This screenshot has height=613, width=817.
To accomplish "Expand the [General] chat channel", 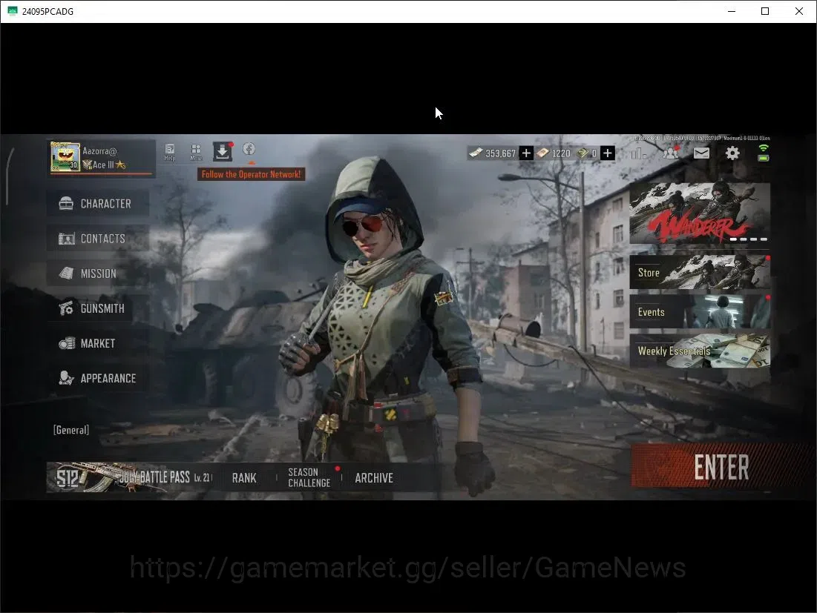I will (70, 430).
